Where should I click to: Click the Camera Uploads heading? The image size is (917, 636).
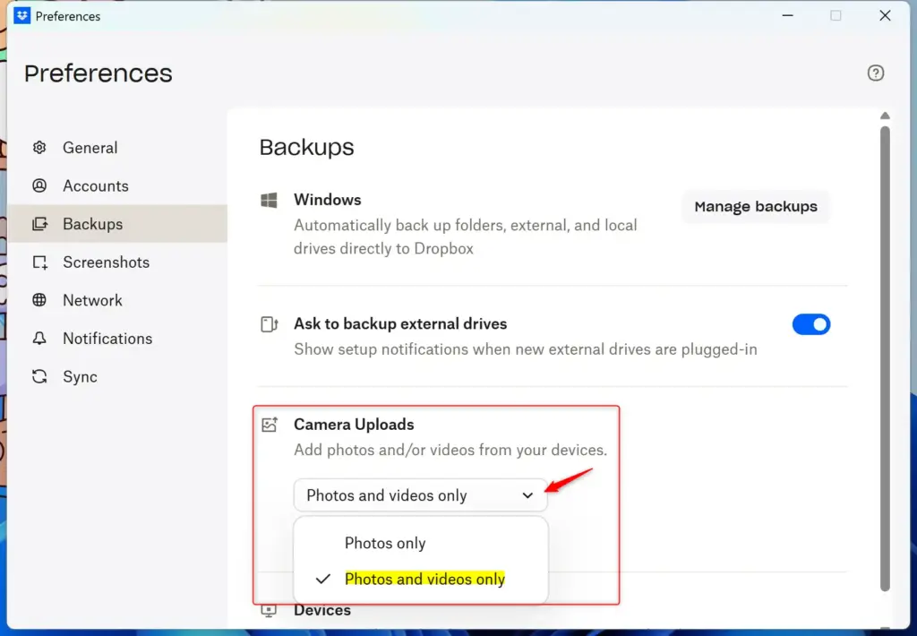[x=354, y=425]
